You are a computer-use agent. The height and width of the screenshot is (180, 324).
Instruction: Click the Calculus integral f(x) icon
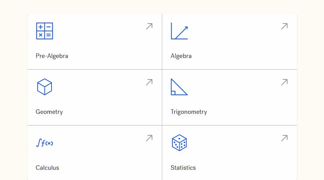pos(45,143)
